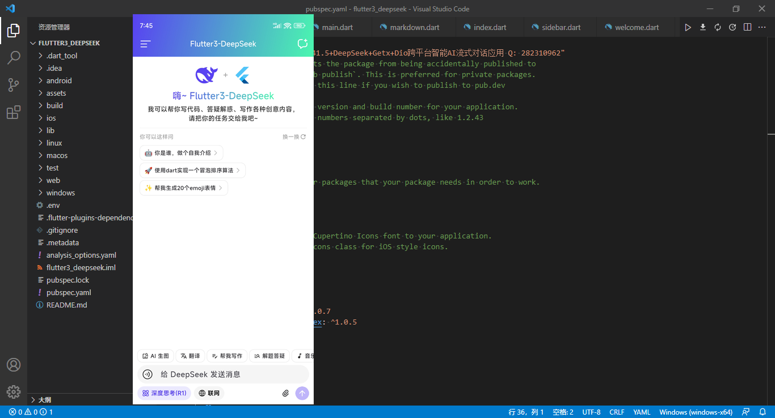Click the 翻译 translate chip
The width and height of the screenshot is (775, 418).
pos(190,356)
